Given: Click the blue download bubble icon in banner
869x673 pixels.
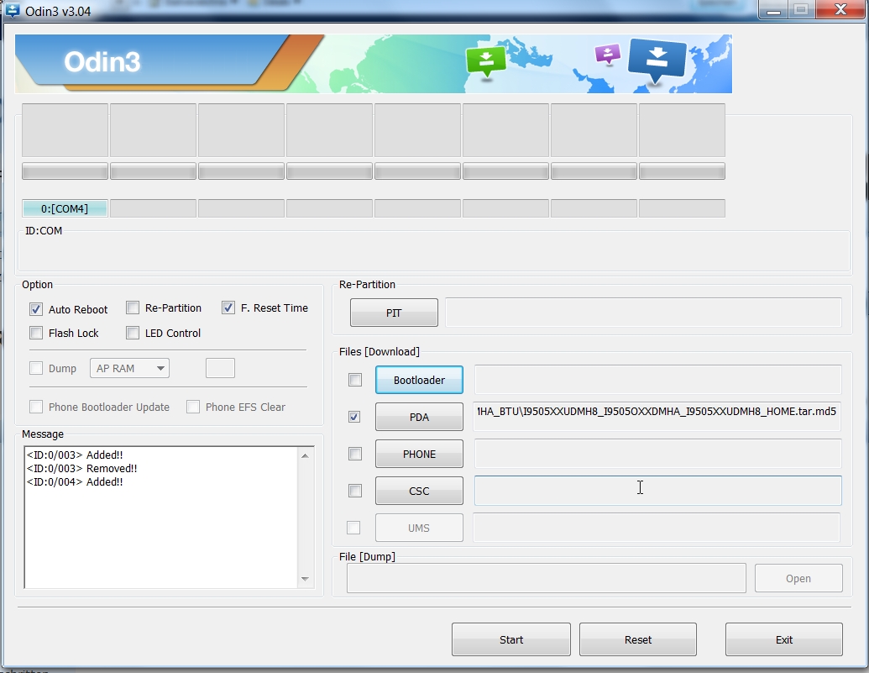Looking at the screenshot, I should tap(657, 60).
